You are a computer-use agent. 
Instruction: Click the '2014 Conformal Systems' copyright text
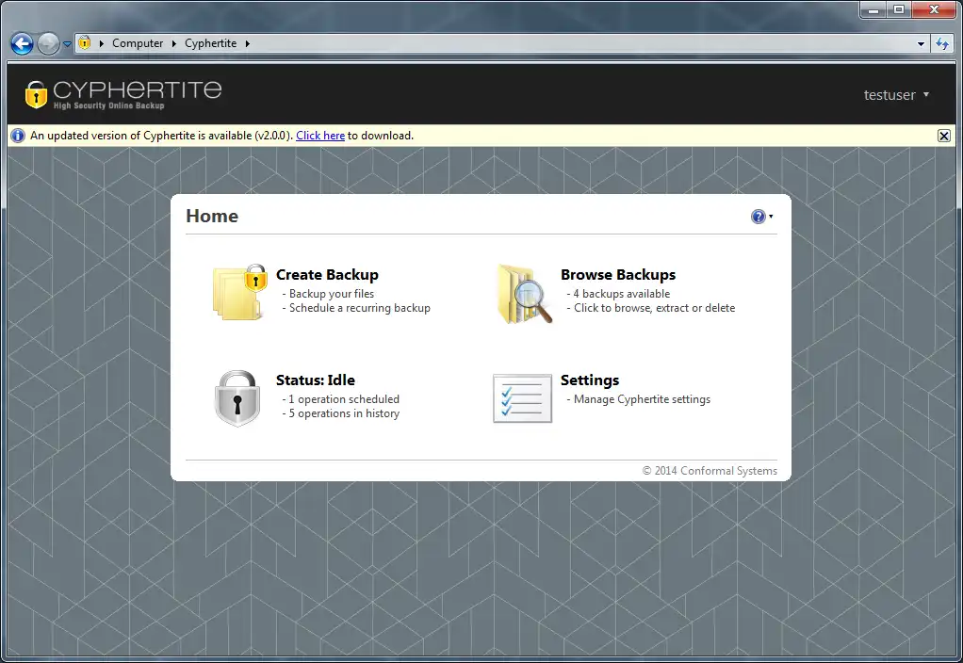point(710,471)
